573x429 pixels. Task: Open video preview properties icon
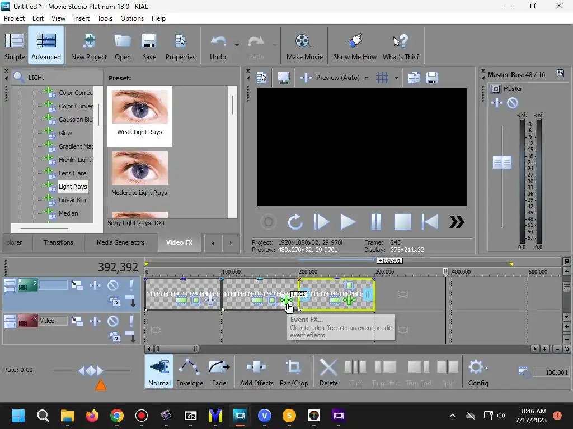262,77
